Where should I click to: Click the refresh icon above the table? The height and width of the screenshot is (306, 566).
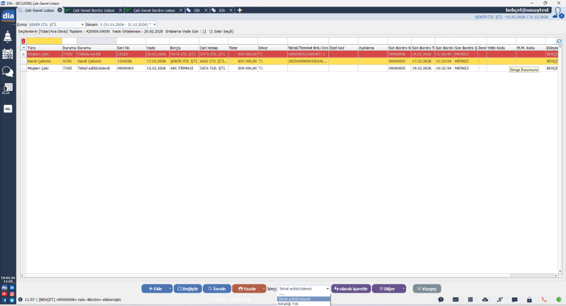[x=559, y=41]
